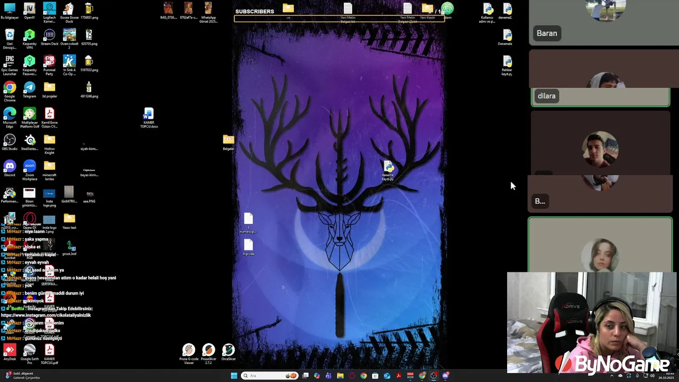Image resolution: width=679 pixels, height=382 pixels.
Task: Open Outlook from the taskbar
Action: [387, 376]
